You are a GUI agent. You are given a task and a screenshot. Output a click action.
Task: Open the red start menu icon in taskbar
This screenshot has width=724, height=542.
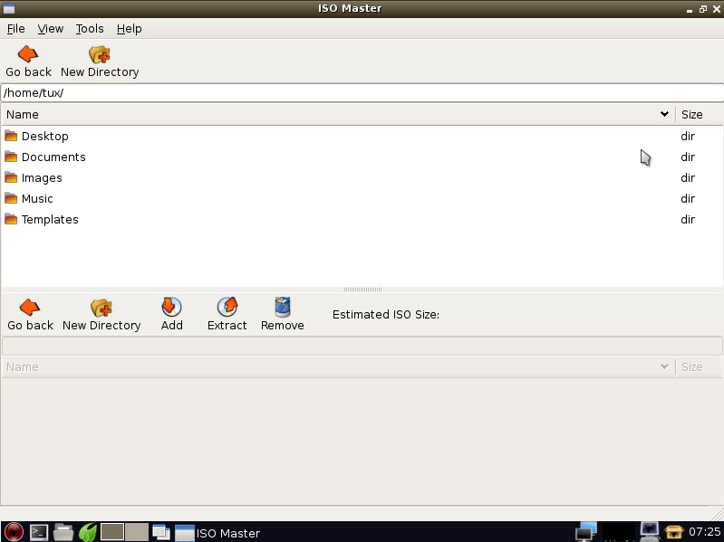coord(14,532)
